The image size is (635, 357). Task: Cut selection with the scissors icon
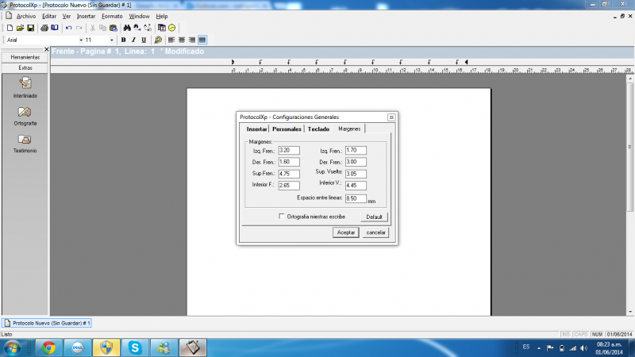point(92,28)
